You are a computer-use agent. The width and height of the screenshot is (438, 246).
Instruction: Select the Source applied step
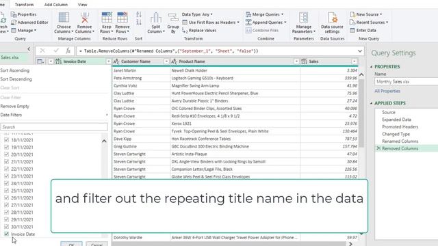coord(389,112)
